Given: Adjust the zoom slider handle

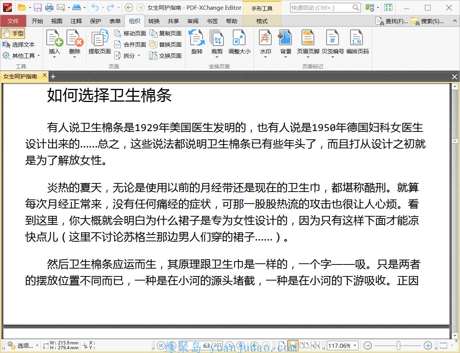Looking at the screenshot, I should [399, 346].
